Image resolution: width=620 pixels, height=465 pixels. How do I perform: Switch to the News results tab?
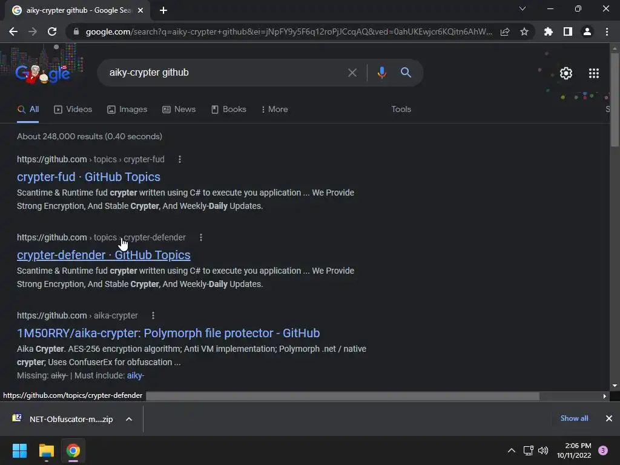coord(179,110)
